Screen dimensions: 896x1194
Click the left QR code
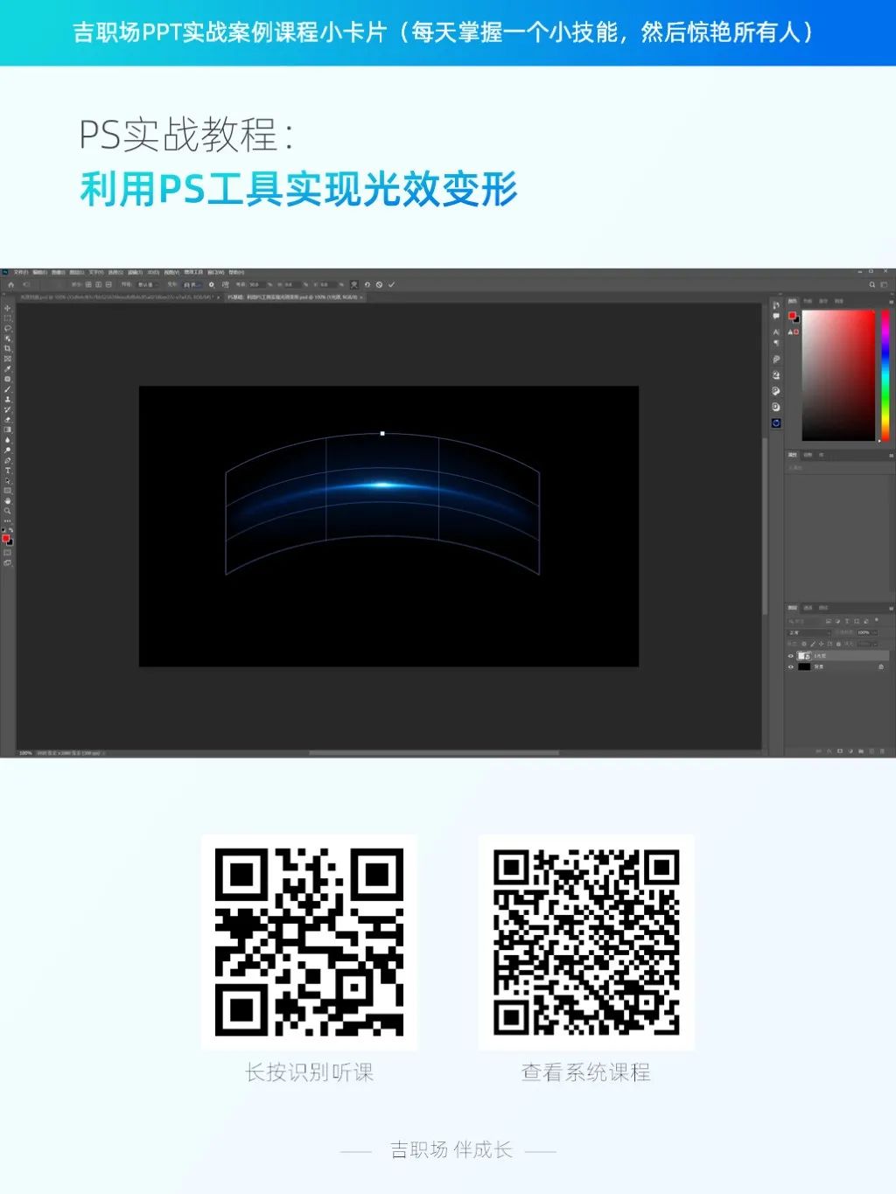(x=310, y=942)
